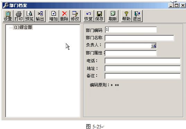
Task: Click the 部门属性 field
Action: point(131,53)
